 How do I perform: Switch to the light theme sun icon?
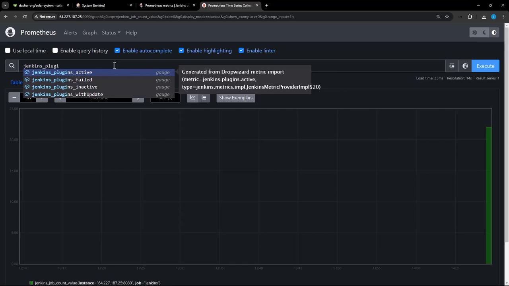474,33
